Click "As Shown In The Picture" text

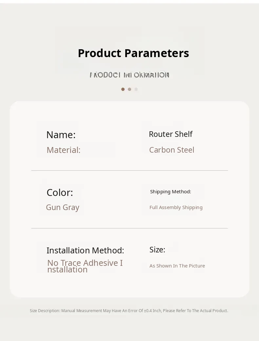[x=177, y=266]
